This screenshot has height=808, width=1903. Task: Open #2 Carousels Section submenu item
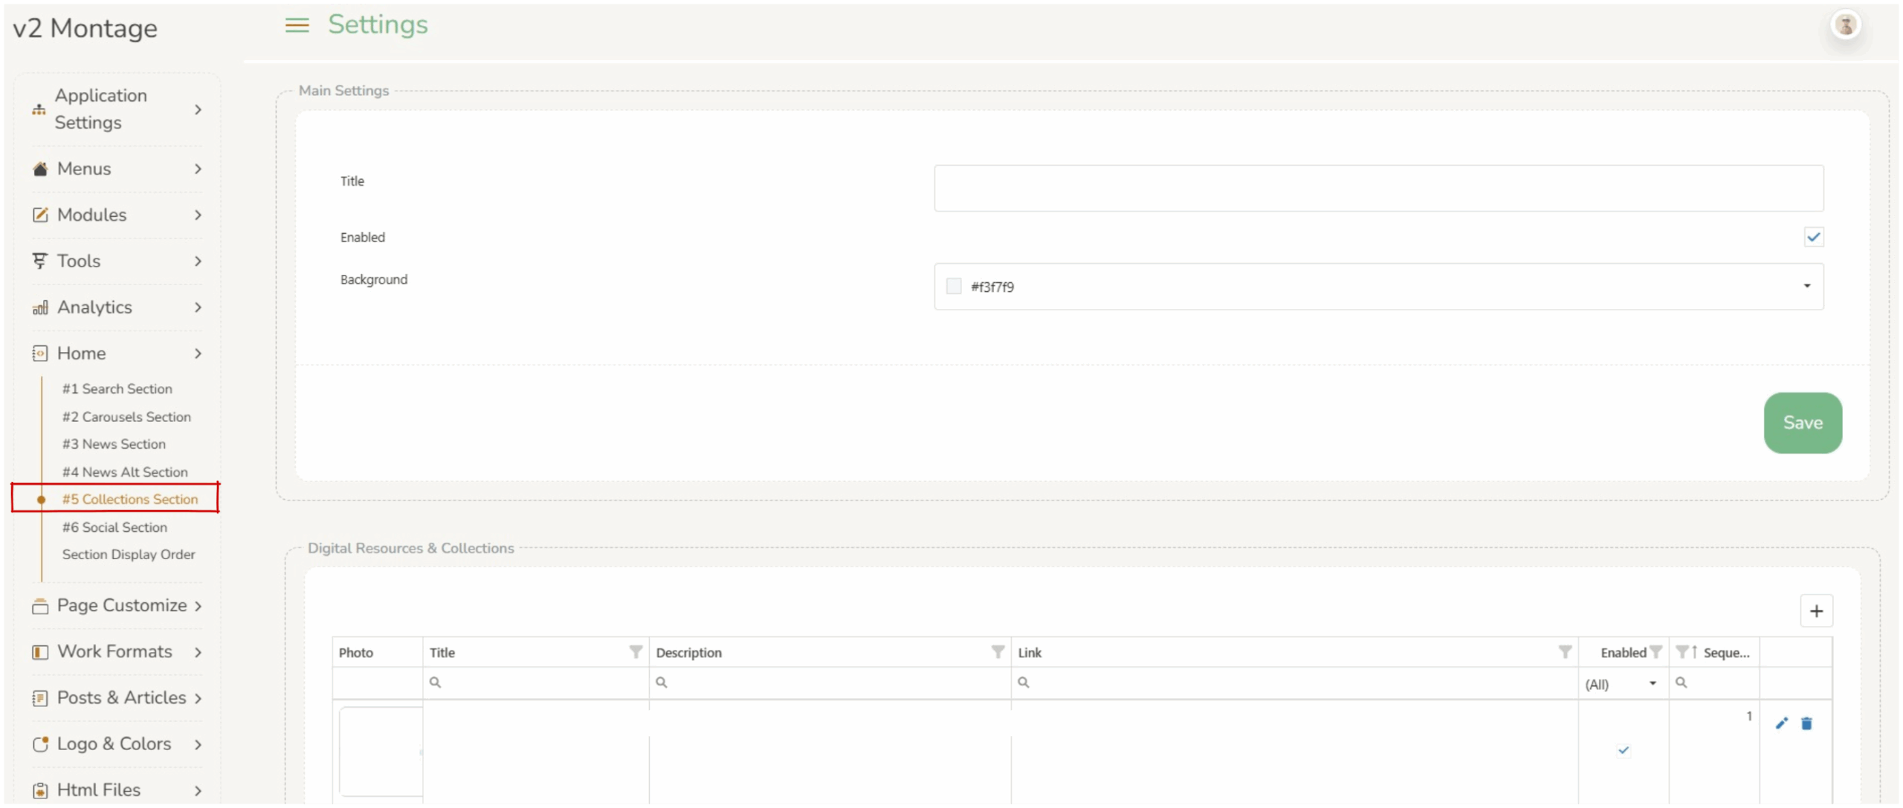tap(126, 417)
